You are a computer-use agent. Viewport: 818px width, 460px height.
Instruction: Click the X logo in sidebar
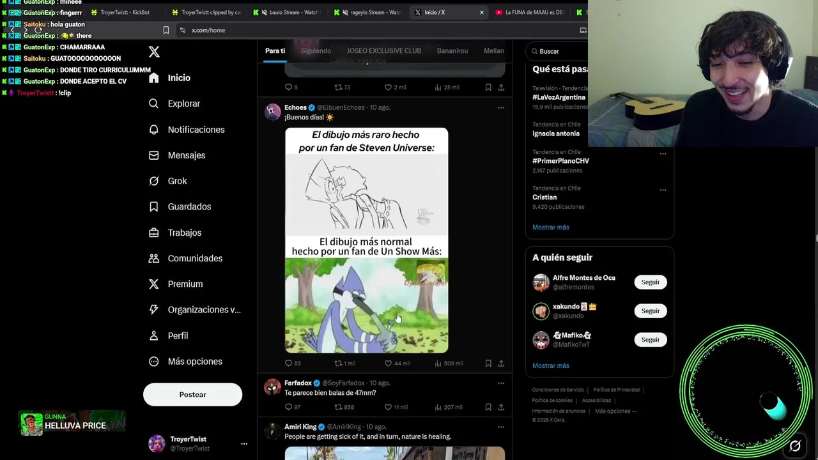click(154, 52)
